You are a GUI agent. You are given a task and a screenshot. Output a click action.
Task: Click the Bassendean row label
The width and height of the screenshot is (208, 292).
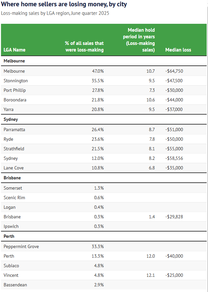coord(15,285)
